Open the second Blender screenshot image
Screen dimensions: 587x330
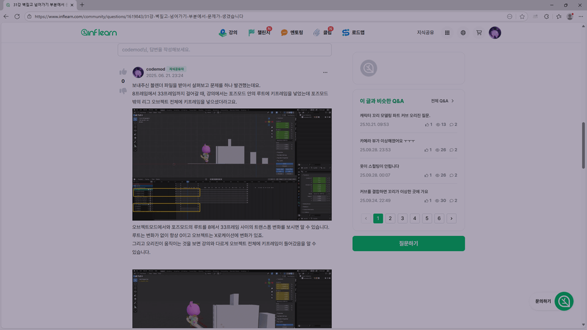coord(232,299)
